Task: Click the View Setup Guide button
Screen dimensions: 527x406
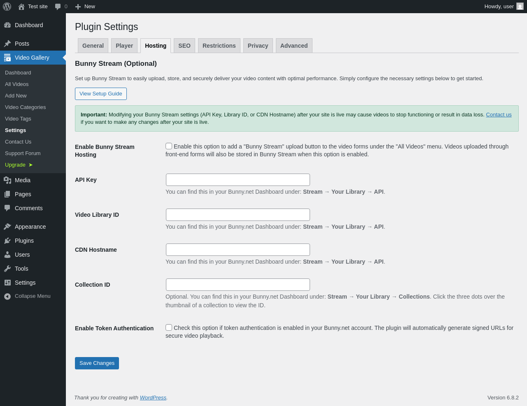Action: click(x=101, y=94)
